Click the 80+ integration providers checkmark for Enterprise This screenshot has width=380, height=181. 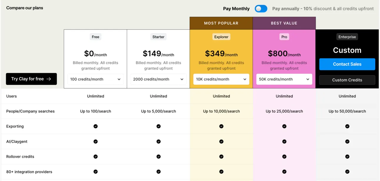347,172
